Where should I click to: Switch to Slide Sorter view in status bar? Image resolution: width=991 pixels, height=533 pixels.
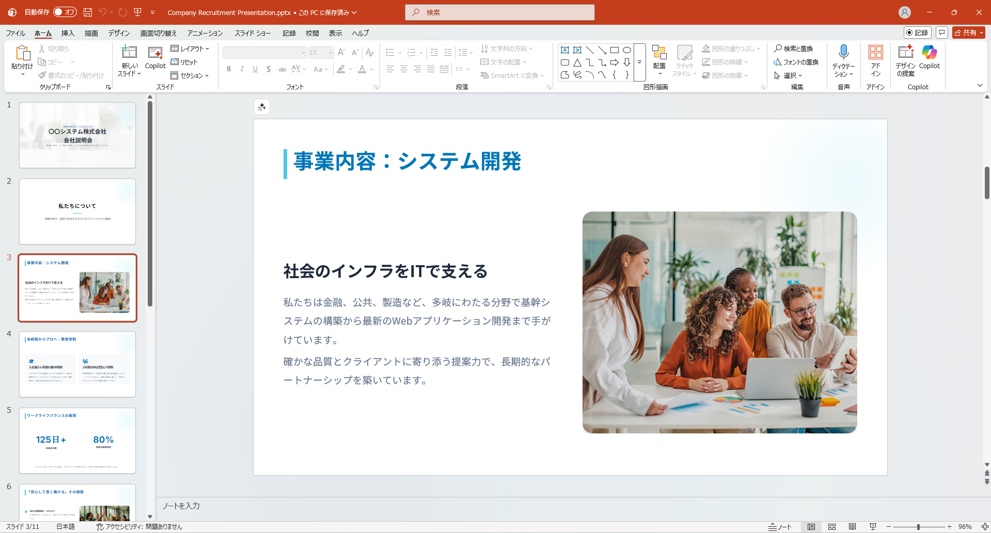[x=831, y=527]
